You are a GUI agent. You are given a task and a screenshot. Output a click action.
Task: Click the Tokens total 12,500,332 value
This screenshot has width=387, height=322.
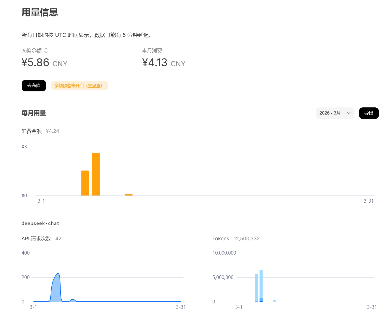point(247,239)
